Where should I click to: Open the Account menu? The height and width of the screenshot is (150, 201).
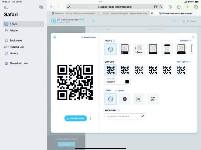(189, 21)
